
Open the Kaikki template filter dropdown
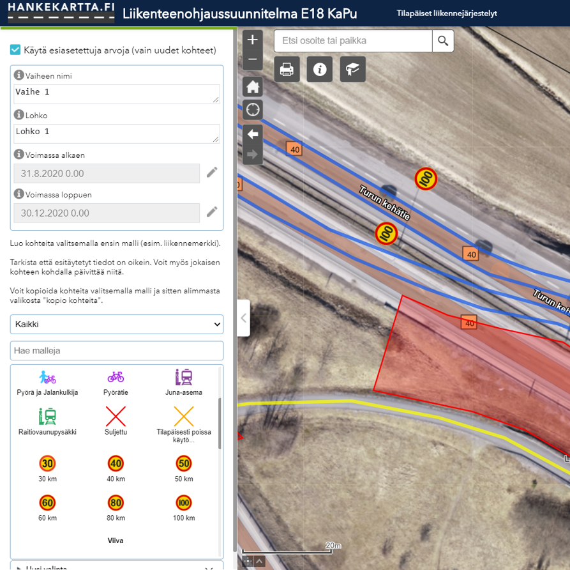117,325
